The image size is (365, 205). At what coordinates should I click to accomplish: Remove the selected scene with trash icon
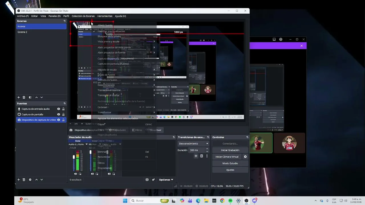coord(24,97)
